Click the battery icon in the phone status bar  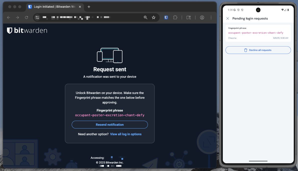point(288,10)
